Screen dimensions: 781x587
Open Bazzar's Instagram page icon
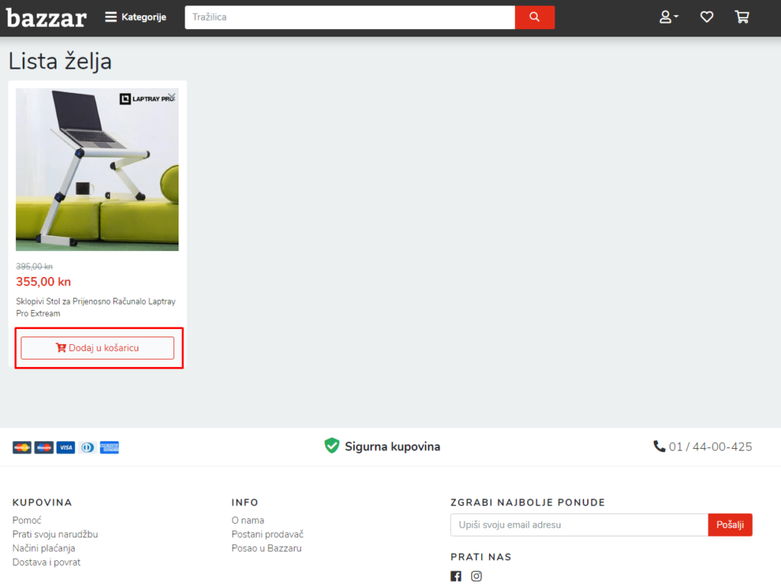(476, 576)
